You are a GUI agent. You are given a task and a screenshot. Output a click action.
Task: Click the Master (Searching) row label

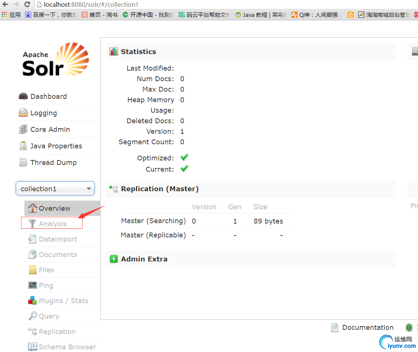[153, 221]
